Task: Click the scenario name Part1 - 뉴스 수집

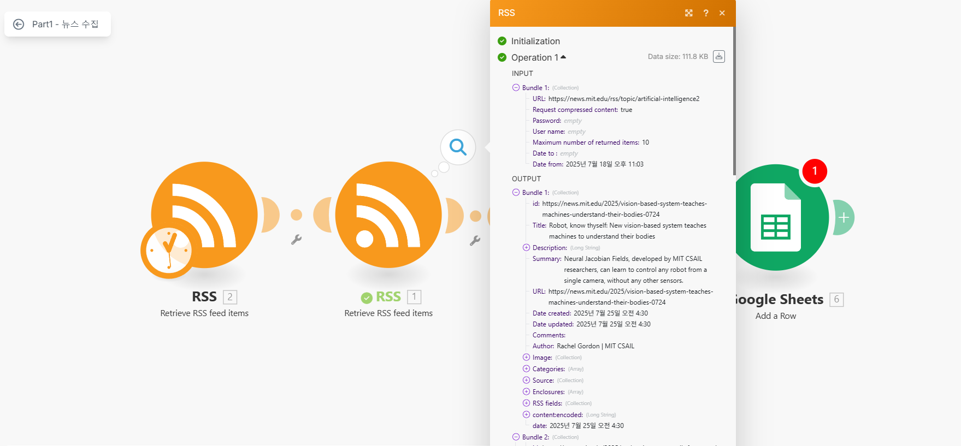Action: (x=66, y=24)
